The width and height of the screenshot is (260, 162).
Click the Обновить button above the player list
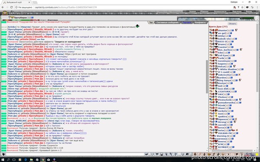point(232,24)
